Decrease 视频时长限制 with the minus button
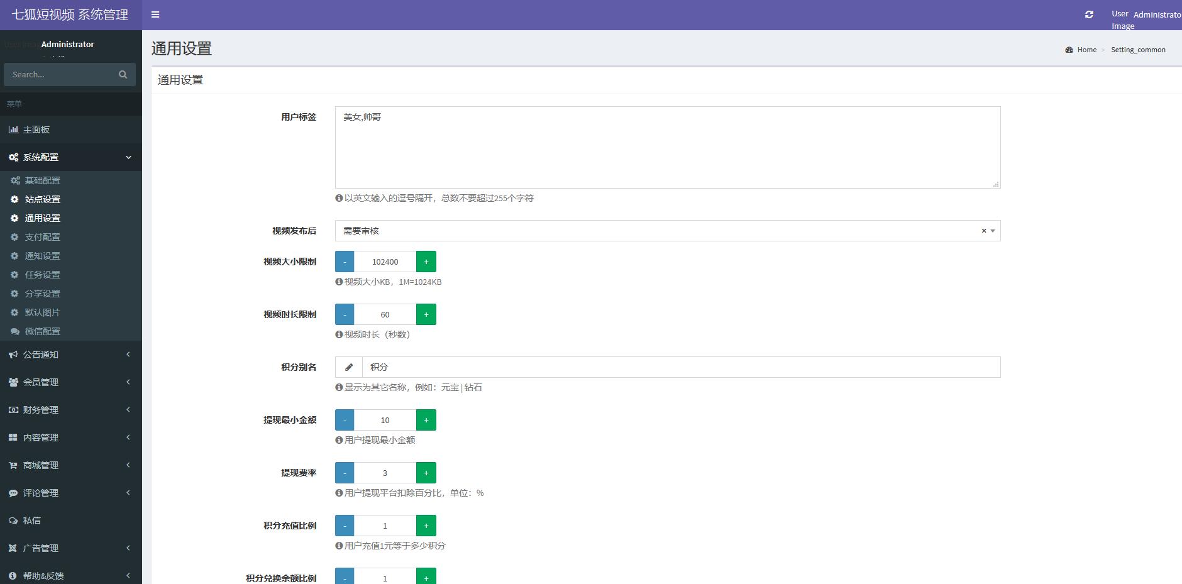 coord(345,314)
